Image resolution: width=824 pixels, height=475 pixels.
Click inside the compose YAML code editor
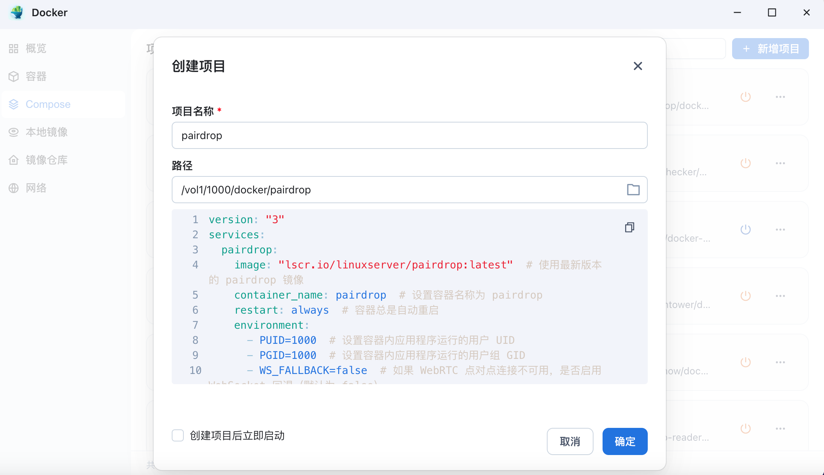[409, 297]
